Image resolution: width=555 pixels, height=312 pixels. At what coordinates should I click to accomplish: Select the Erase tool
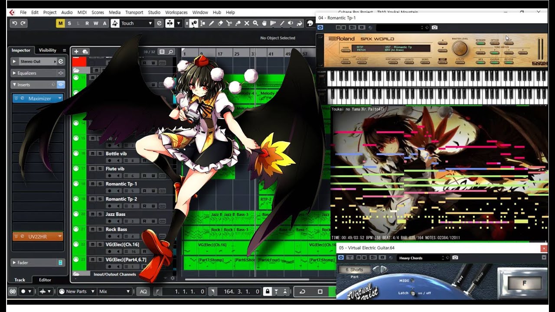220,23
